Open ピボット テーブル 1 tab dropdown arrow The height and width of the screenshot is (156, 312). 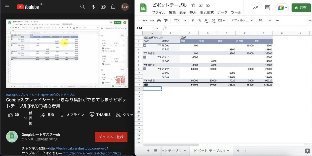click(x=228, y=151)
